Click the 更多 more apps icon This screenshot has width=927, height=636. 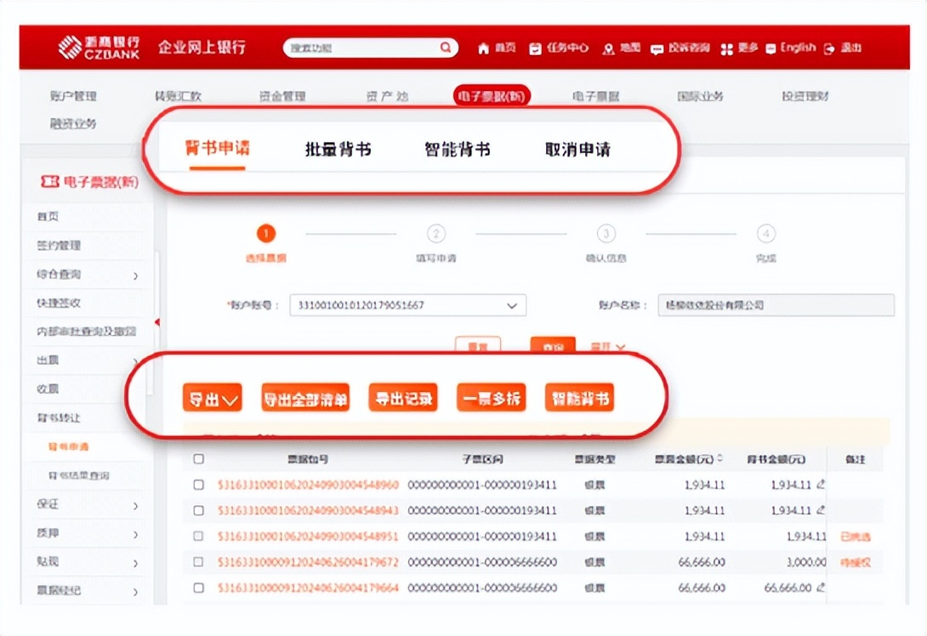pos(729,48)
